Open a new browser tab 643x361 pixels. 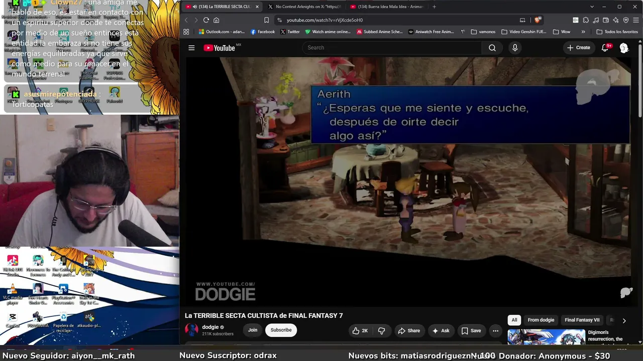[434, 7]
